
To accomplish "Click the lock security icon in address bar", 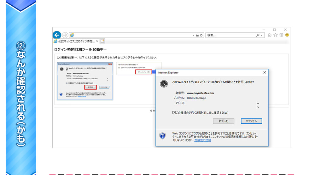I will point(197,35).
